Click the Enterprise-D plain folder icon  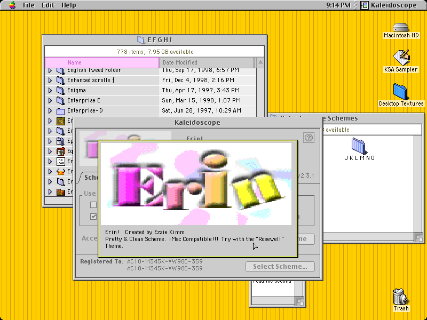(x=60, y=111)
